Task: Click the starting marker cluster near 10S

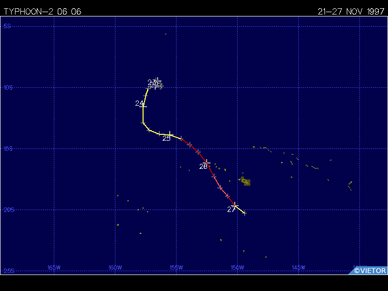Action: pyautogui.click(x=155, y=84)
